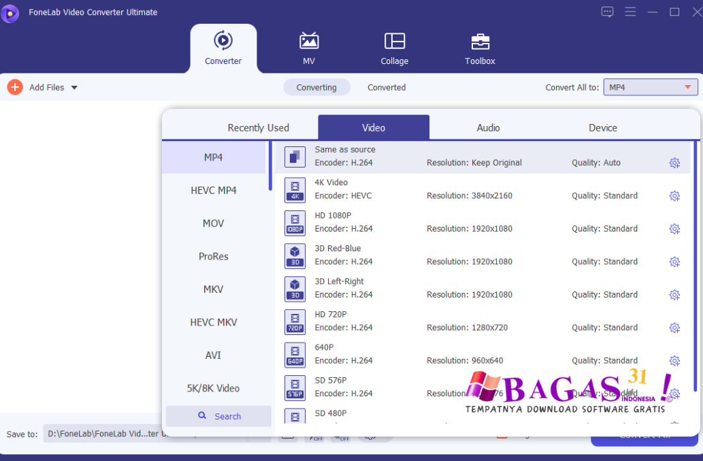The image size is (703, 461).
Task: Click the HD 1080P preset icon
Action: (x=295, y=223)
